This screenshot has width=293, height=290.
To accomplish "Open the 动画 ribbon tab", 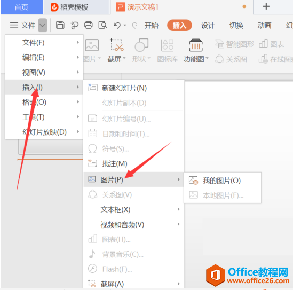I will coord(264,25).
